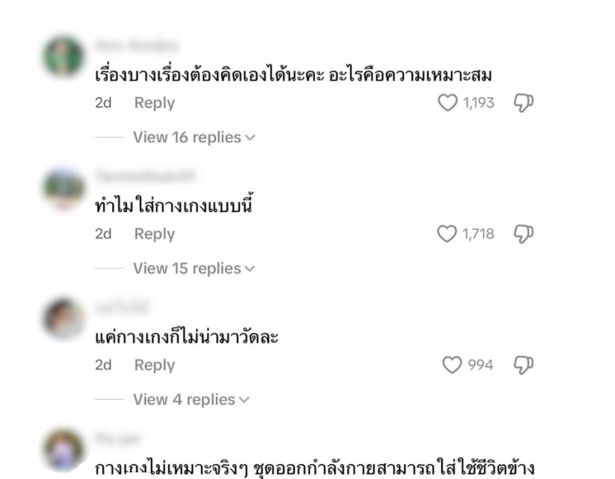Viewport: 615px width, 479px height.
Task: Open second commenter's profile picture
Action: 63,187
